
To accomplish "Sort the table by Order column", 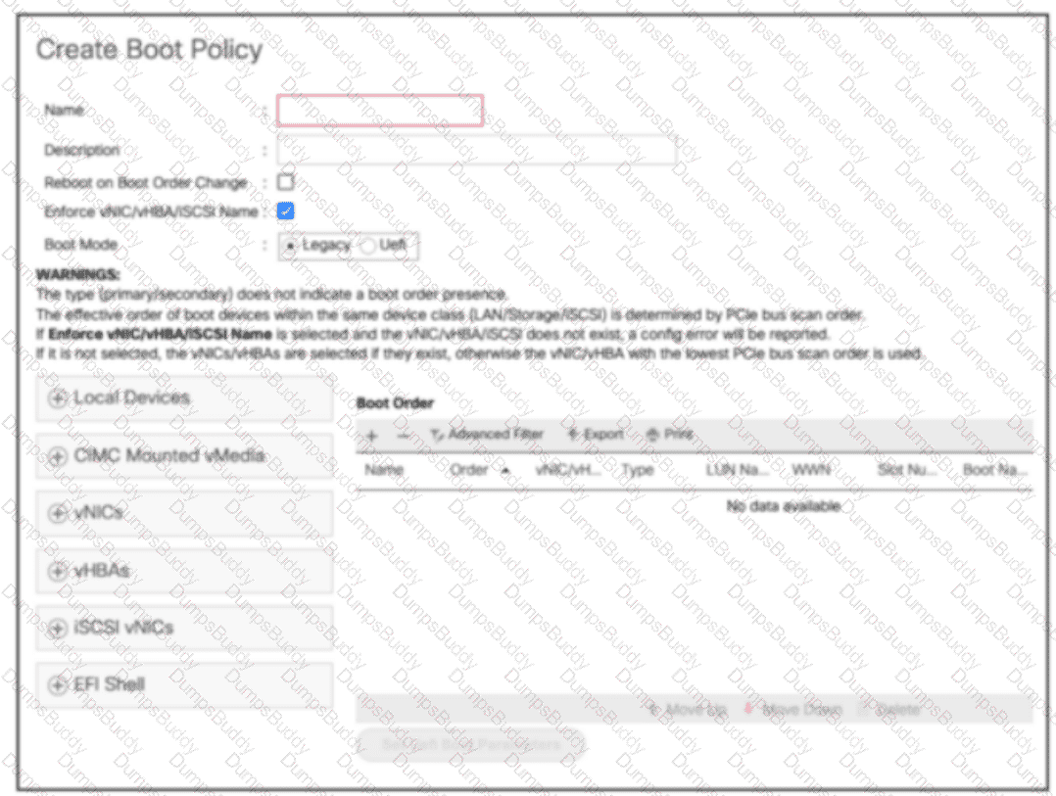I will click(469, 470).
